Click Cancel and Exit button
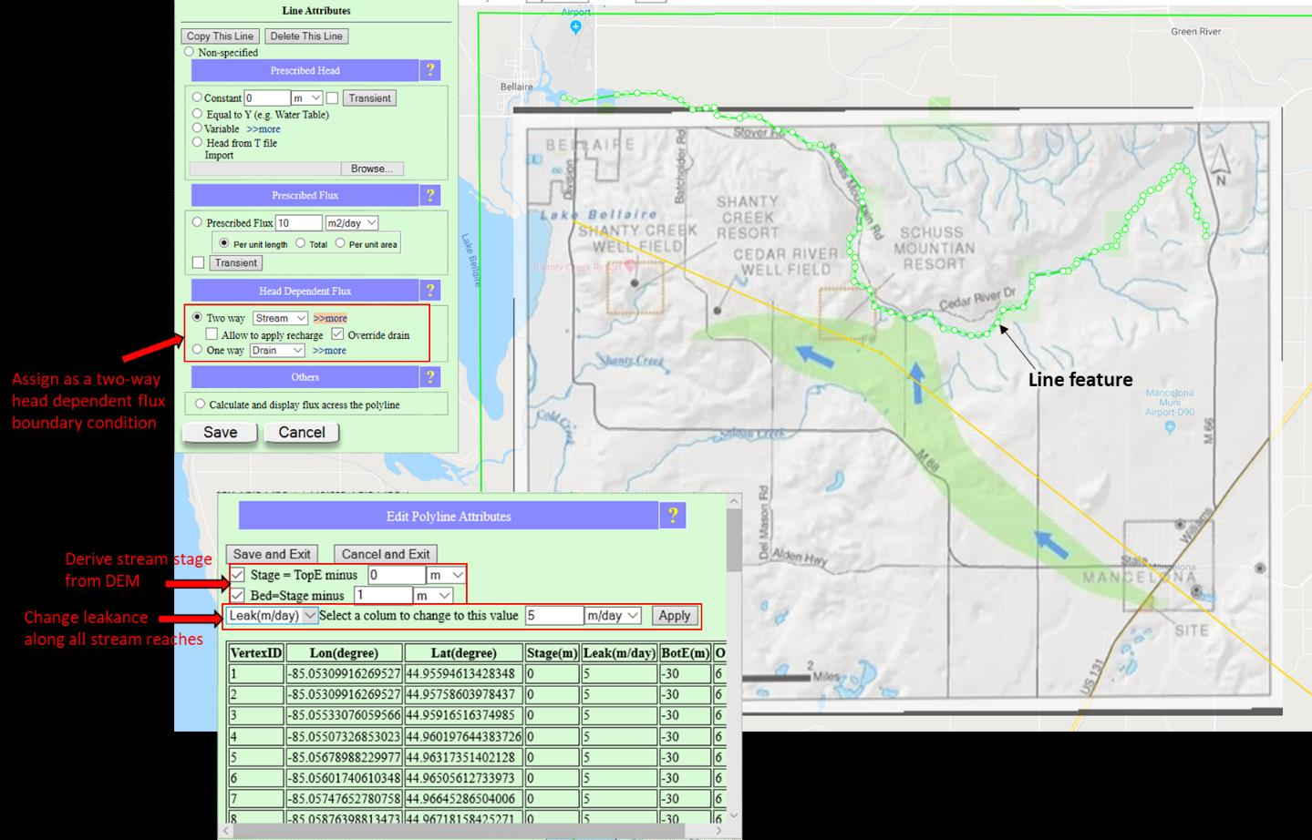The width and height of the screenshot is (1312, 840). [x=386, y=554]
